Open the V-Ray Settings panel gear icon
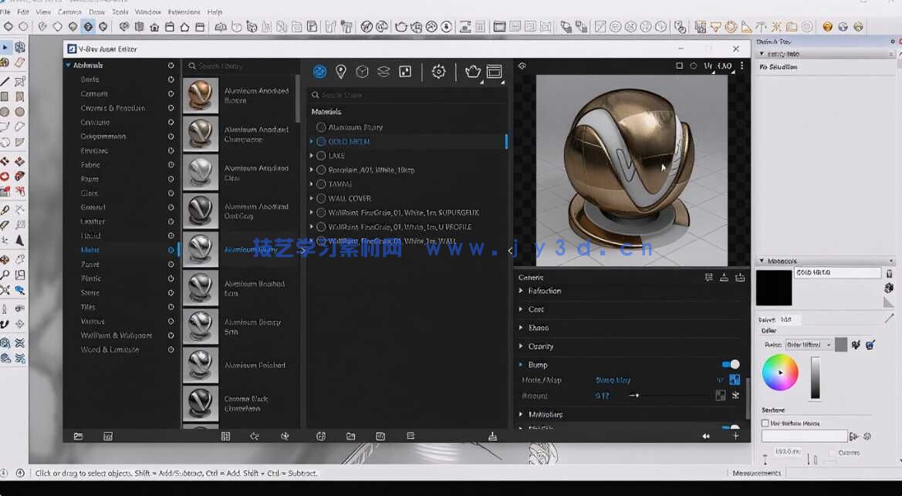 point(438,71)
